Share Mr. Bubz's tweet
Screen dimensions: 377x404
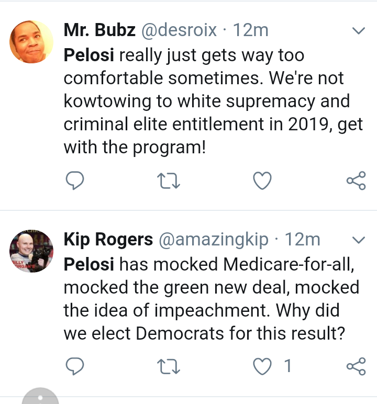click(x=356, y=181)
